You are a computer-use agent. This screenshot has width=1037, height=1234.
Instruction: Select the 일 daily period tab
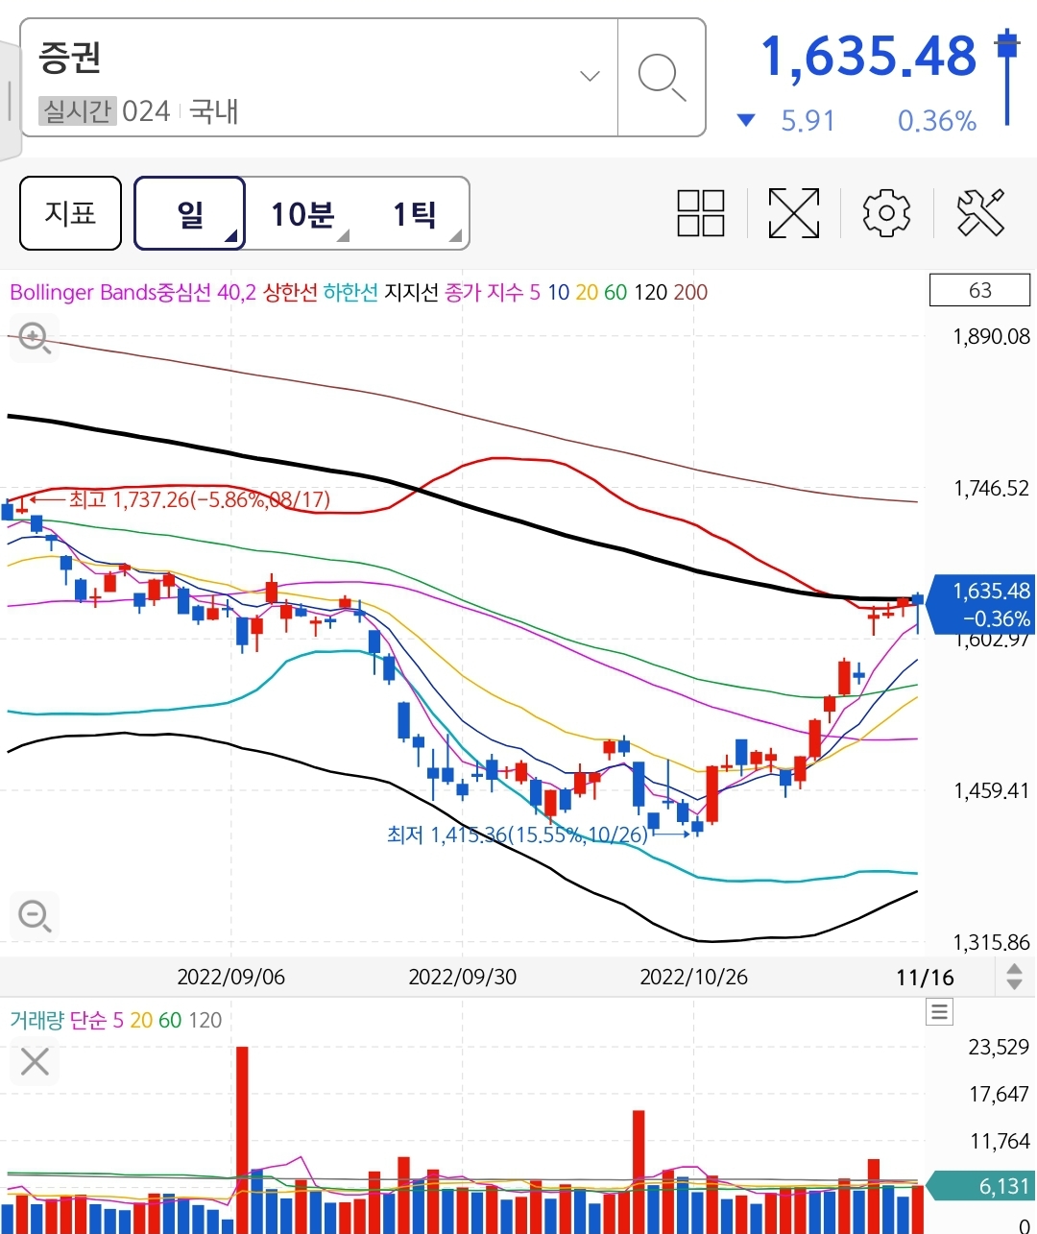190,213
